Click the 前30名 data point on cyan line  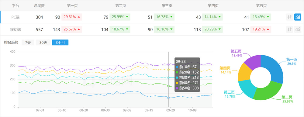click(168, 78)
